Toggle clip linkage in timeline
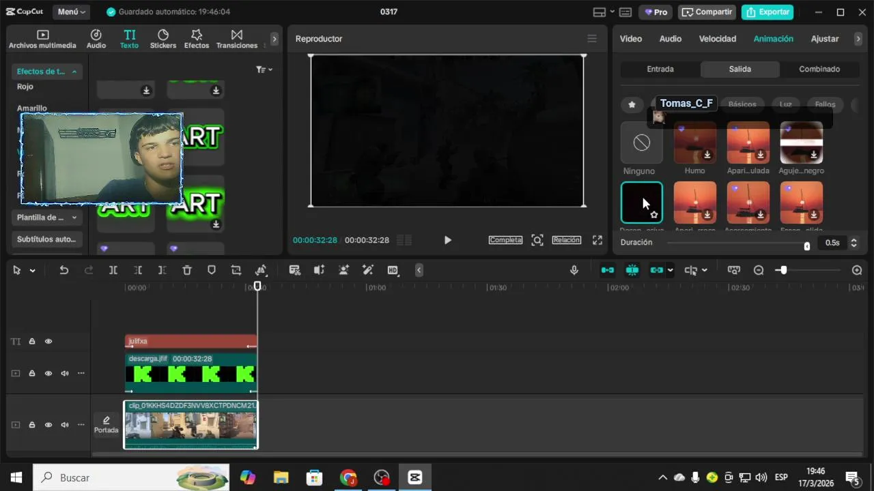Viewport: 874px width, 491px height. (657, 270)
